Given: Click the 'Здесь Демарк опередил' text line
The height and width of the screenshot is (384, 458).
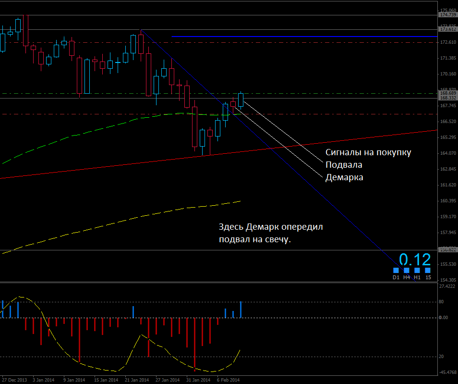Looking at the screenshot, I should coord(271,227).
